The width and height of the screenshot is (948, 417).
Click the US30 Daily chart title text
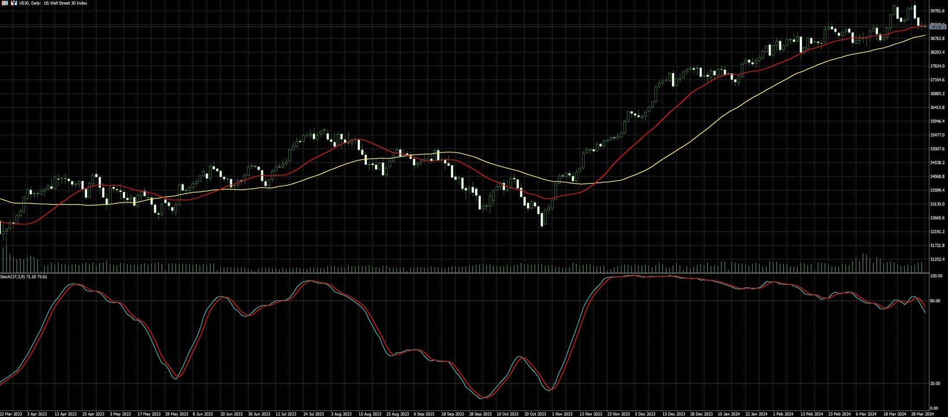coord(53,3)
